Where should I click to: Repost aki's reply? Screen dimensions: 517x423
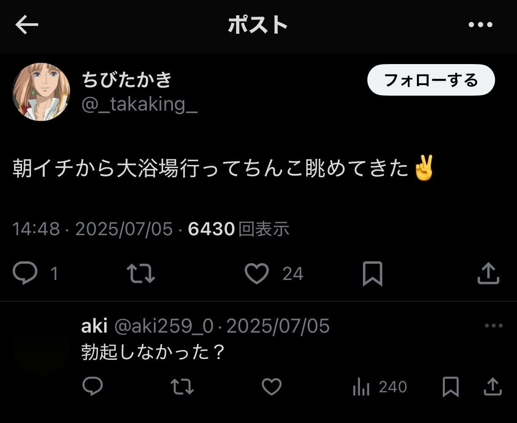(182, 387)
